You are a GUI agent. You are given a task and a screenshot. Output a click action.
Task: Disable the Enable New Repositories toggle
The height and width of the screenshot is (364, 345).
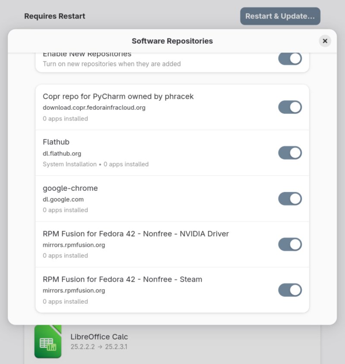[x=290, y=58]
